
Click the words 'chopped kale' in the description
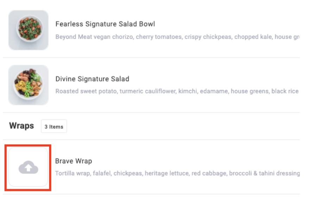point(253,37)
